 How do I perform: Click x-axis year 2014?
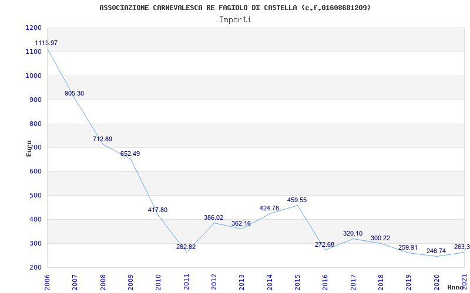point(270,282)
